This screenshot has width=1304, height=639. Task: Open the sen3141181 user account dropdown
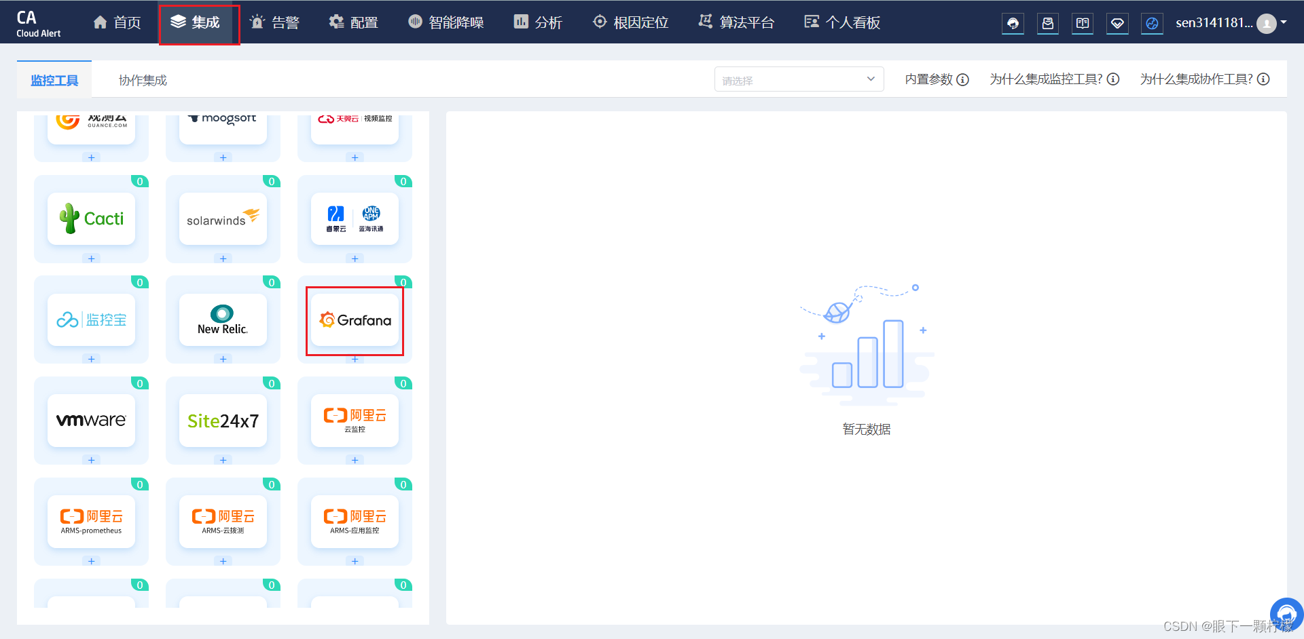coord(1231,23)
